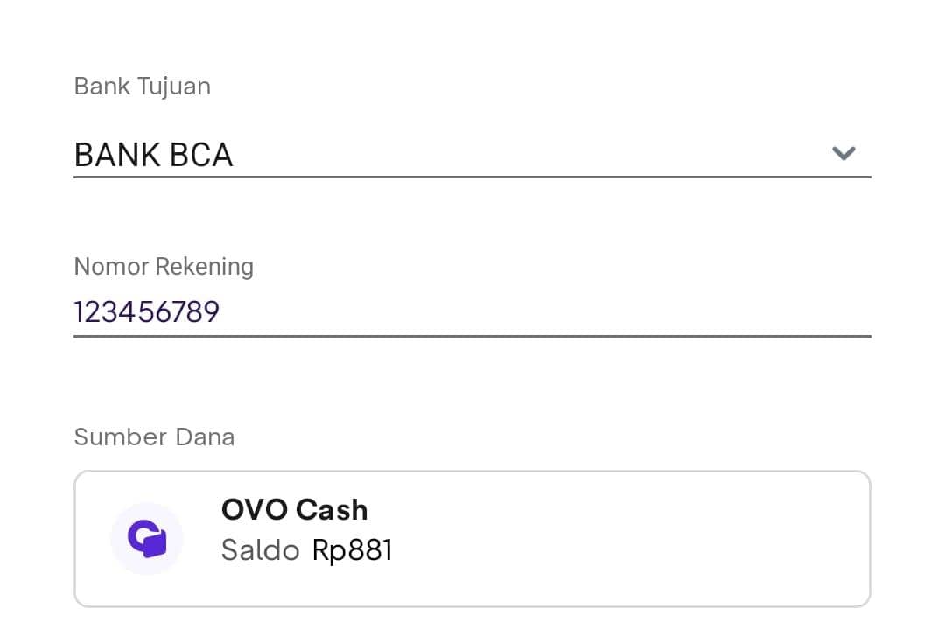Click the Bank Tujuan label
Screen dimensions: 945x643
pyautogui.click(x=143, y=87)
